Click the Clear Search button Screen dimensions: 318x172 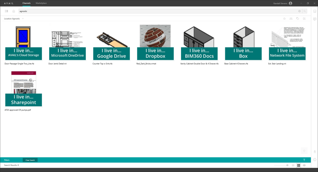[30, 160]
